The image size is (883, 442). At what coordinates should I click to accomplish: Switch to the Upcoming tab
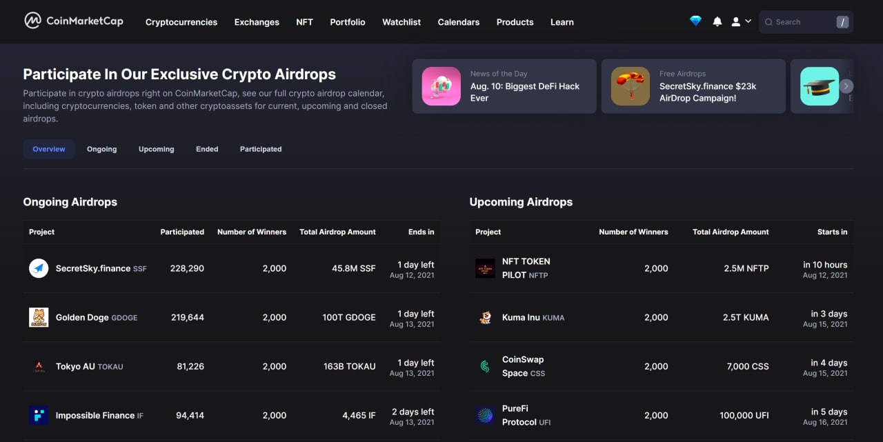157,149
